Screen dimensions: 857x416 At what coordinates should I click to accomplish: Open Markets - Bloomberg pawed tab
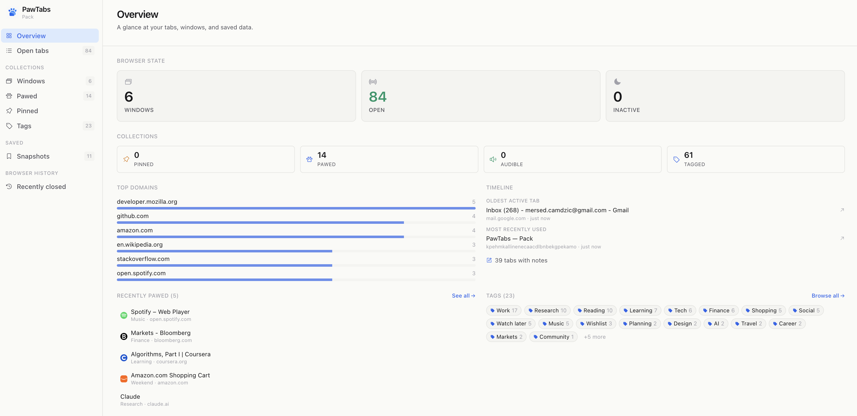click(296, 336)
